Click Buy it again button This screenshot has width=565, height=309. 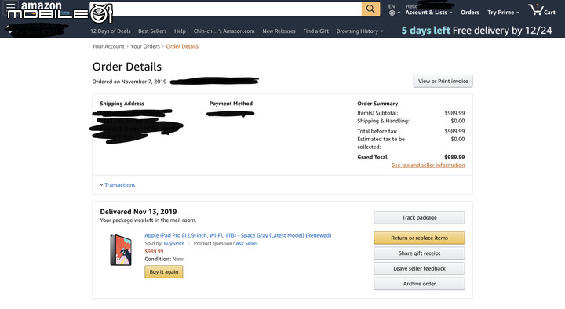pyautogui.click(x=163, y=271)
